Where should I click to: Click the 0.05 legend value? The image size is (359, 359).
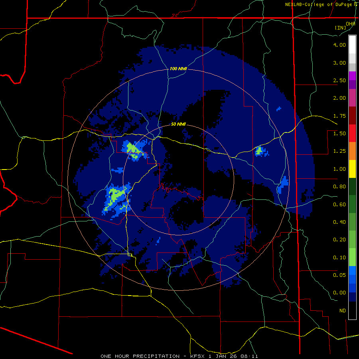pyautogui.click(x=339, y=275)
